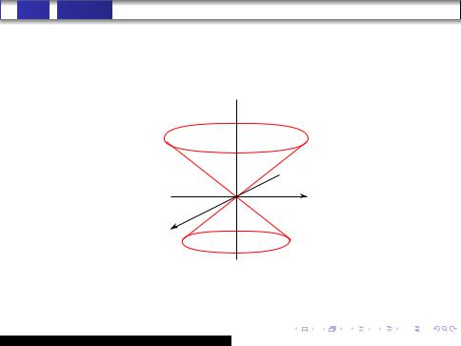Click the frame icon in navigation bar
This screenshot has width=461, height=346.
coord(332,329)
